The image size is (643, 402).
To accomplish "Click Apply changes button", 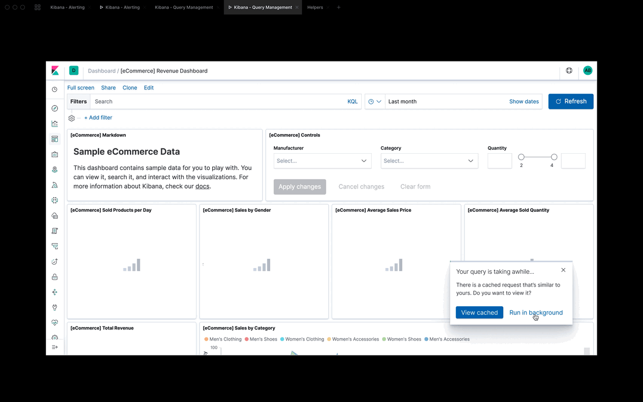I will tap(300, 187).
